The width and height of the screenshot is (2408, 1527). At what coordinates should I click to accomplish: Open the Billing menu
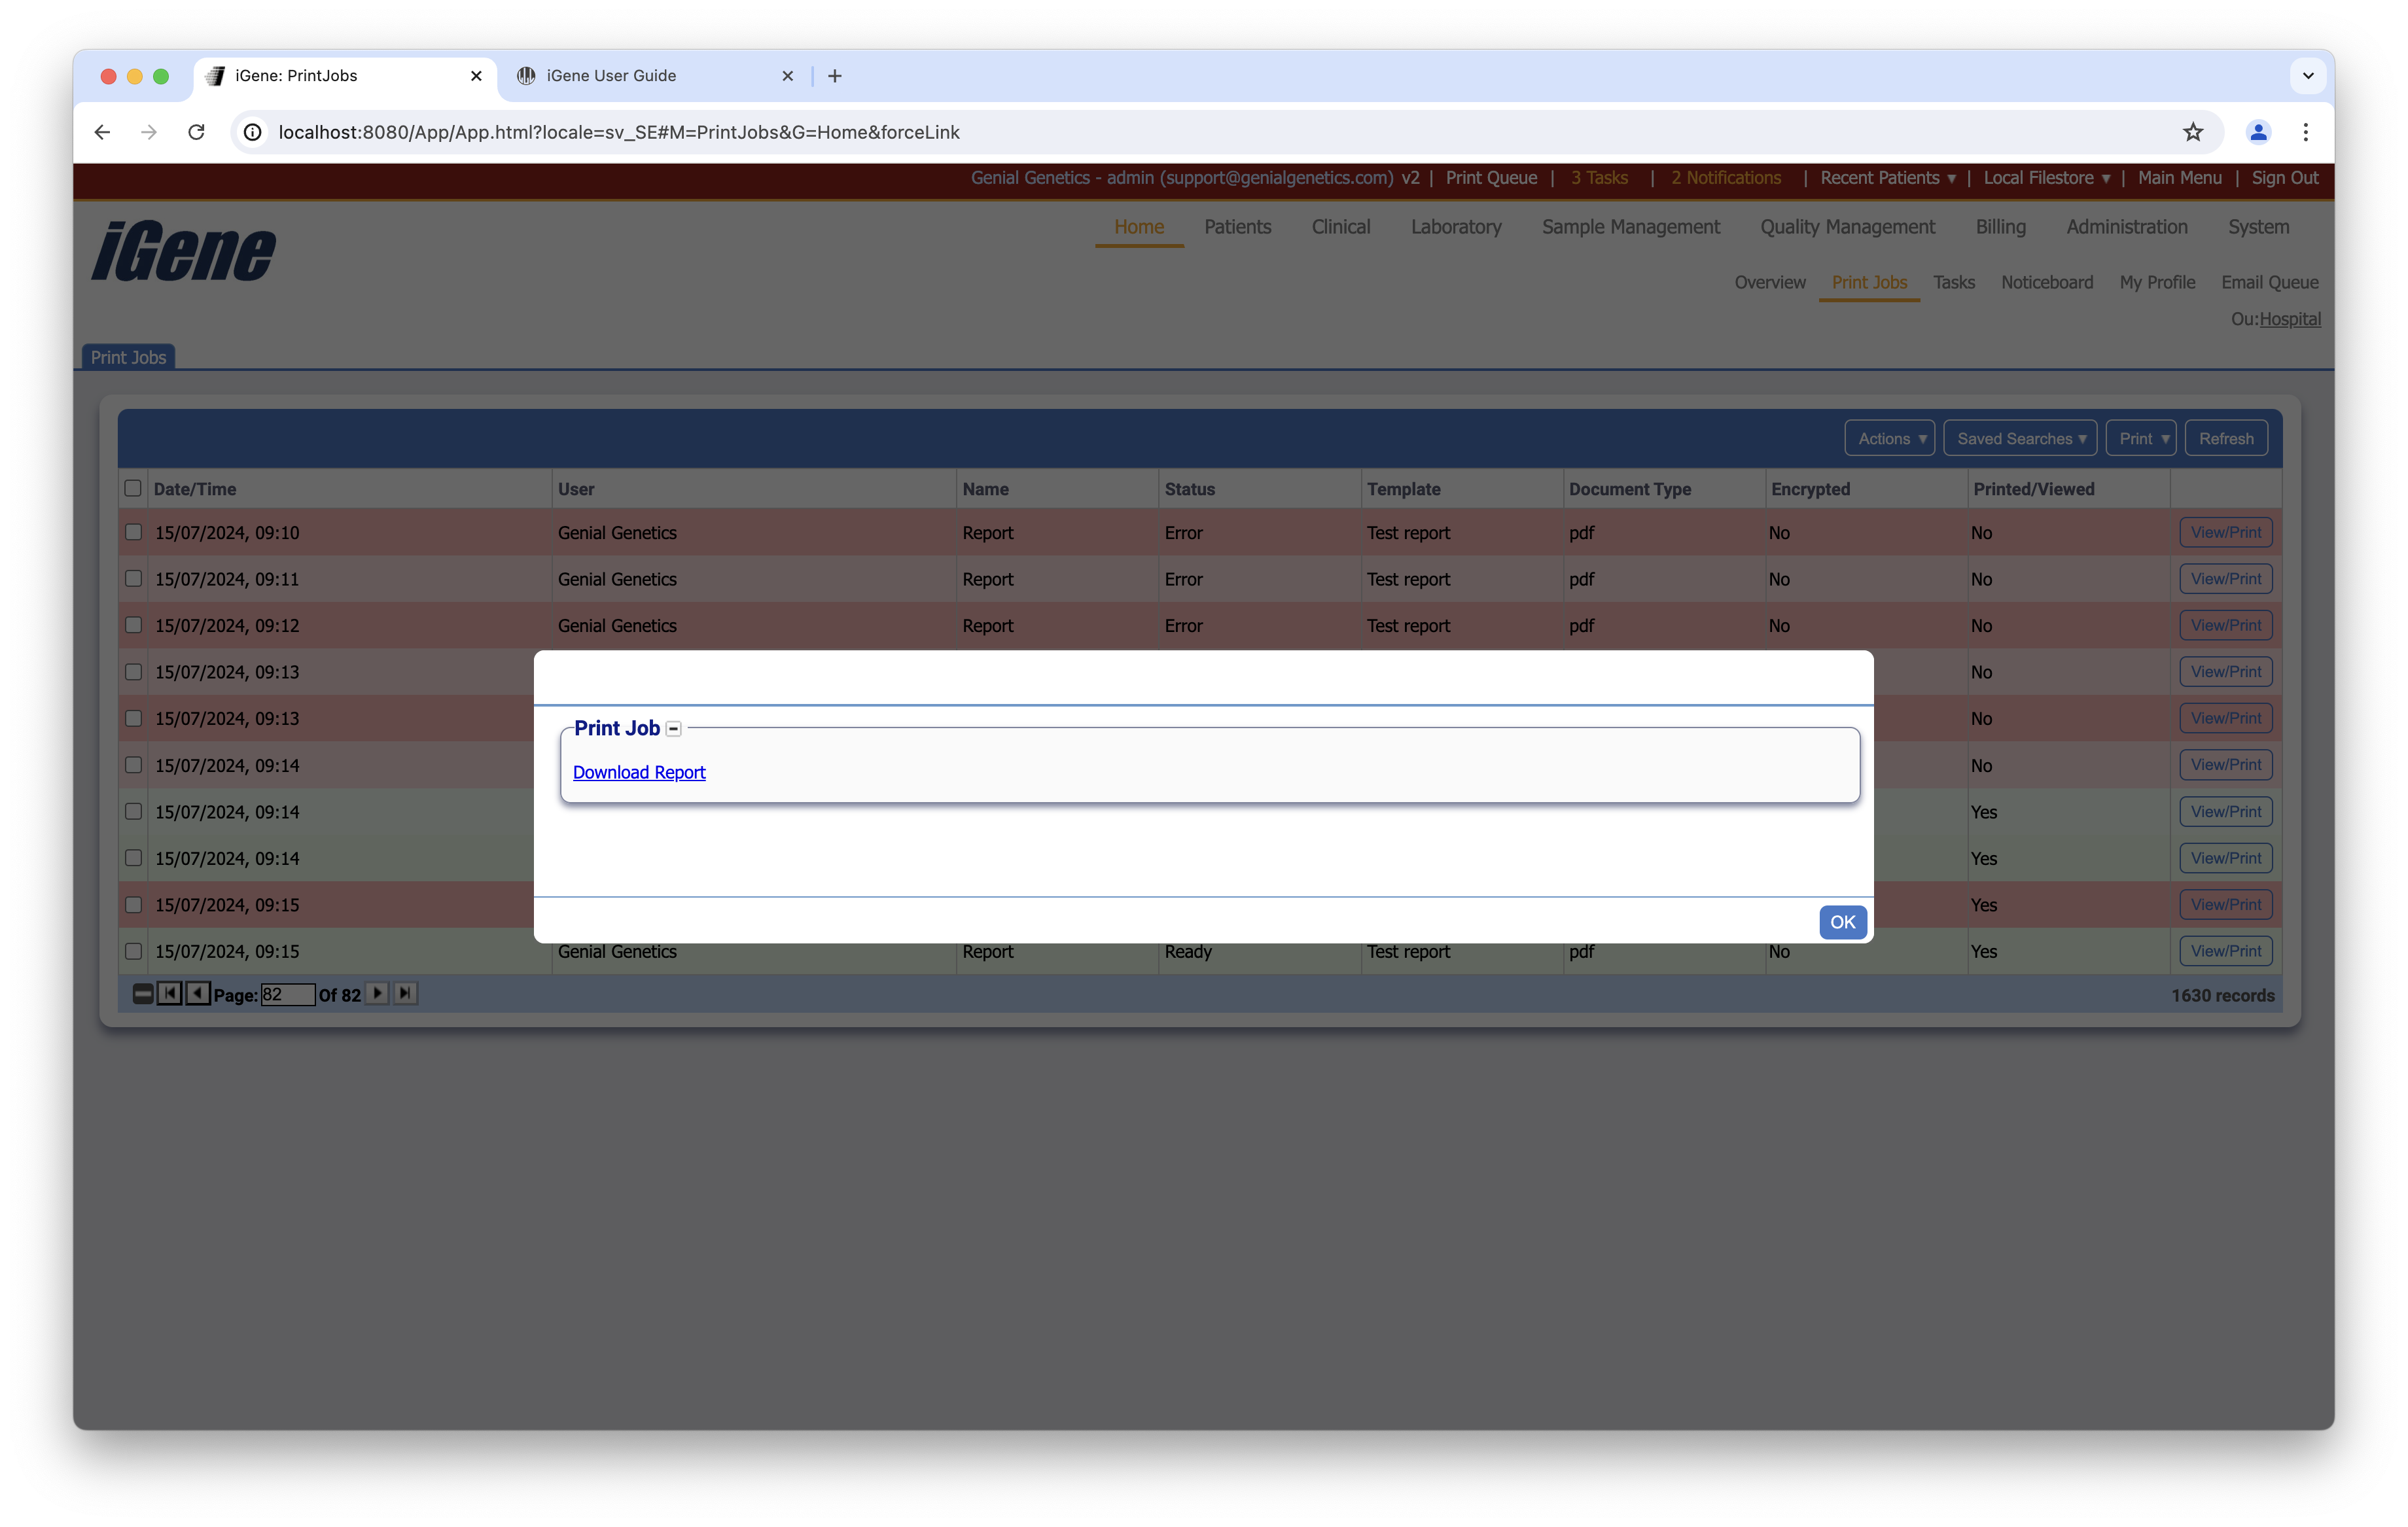(x=2001, y=227)
